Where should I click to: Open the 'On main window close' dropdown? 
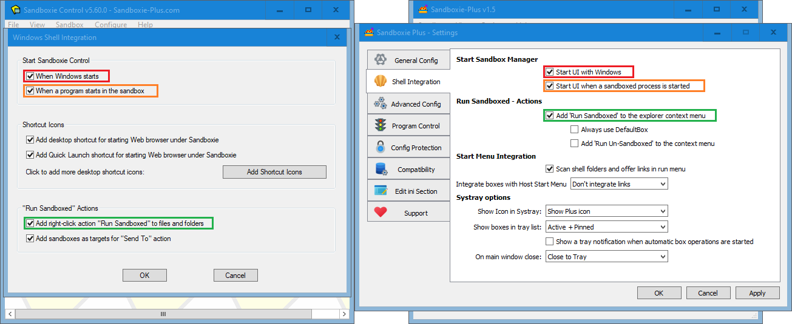tap(606, 257)
